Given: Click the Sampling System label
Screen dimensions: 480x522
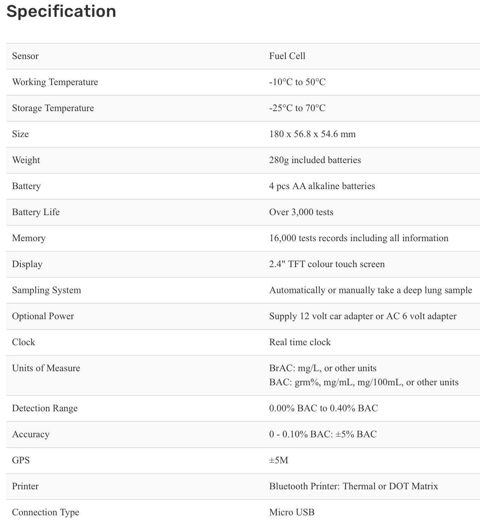Looking at the screenshot, I should [x=46, y=290].
